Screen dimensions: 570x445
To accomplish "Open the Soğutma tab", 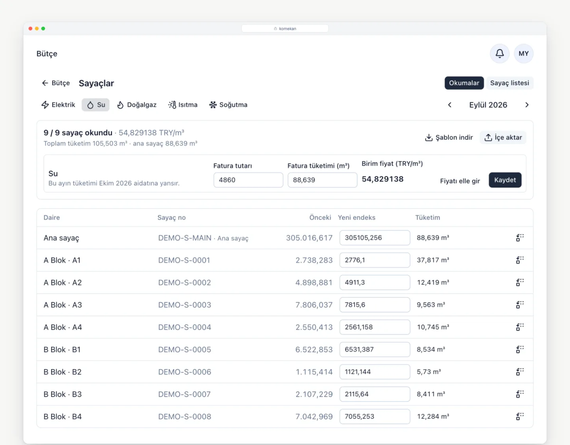I will pos(228,105).
